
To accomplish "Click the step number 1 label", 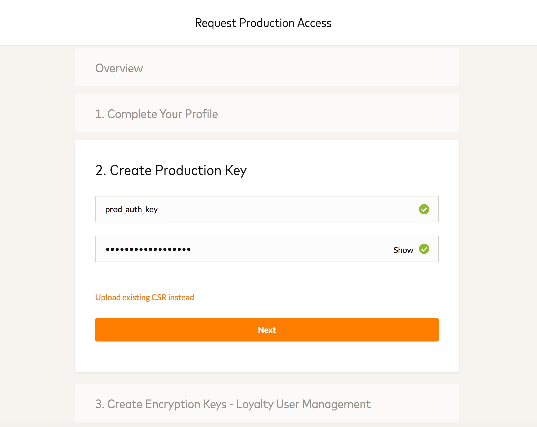I will (99, 114).
